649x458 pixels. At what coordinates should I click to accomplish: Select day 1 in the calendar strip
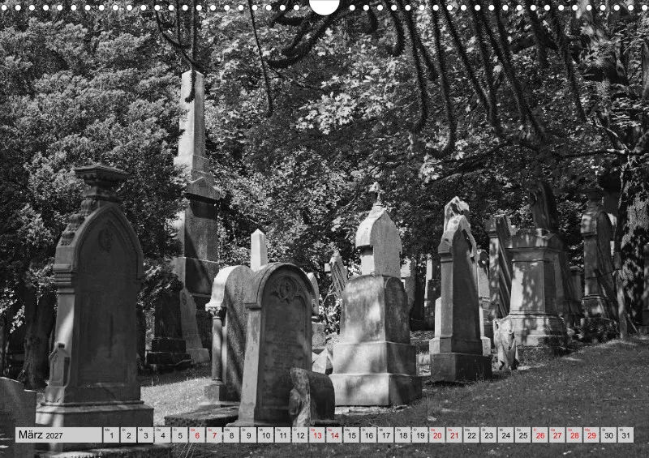[x=111, y=435]
